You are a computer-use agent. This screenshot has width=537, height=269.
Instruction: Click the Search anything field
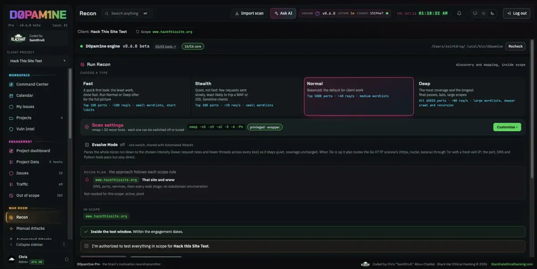click(x=127, y=13)
